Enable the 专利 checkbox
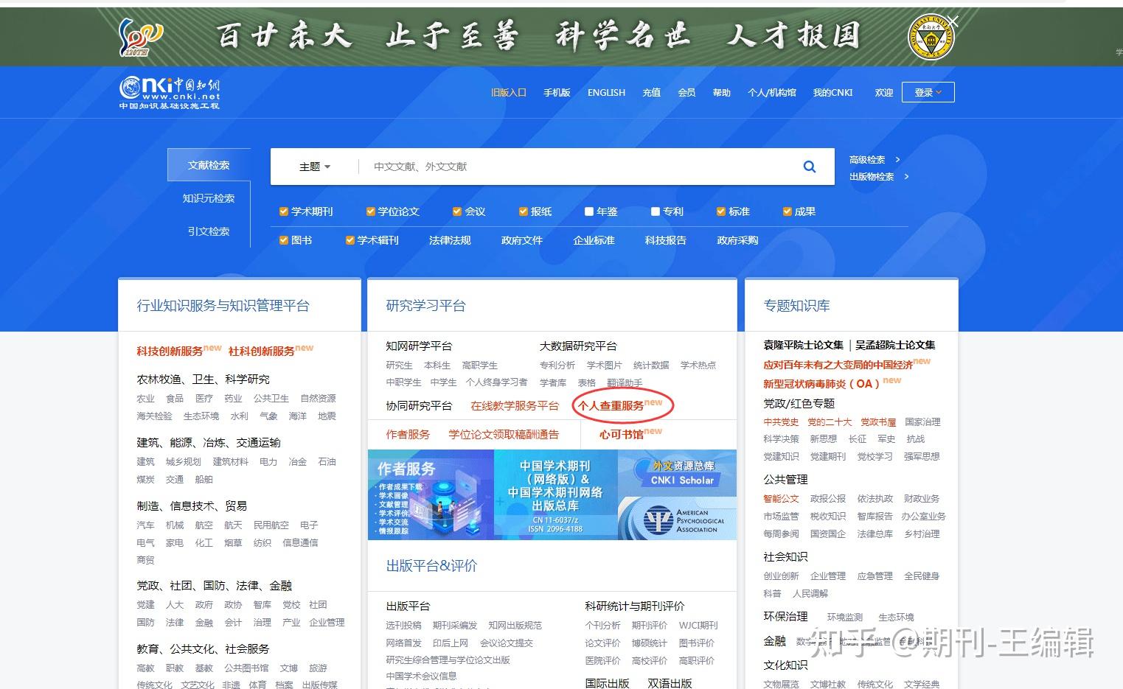1123x689 pixels. click(655, 211)
